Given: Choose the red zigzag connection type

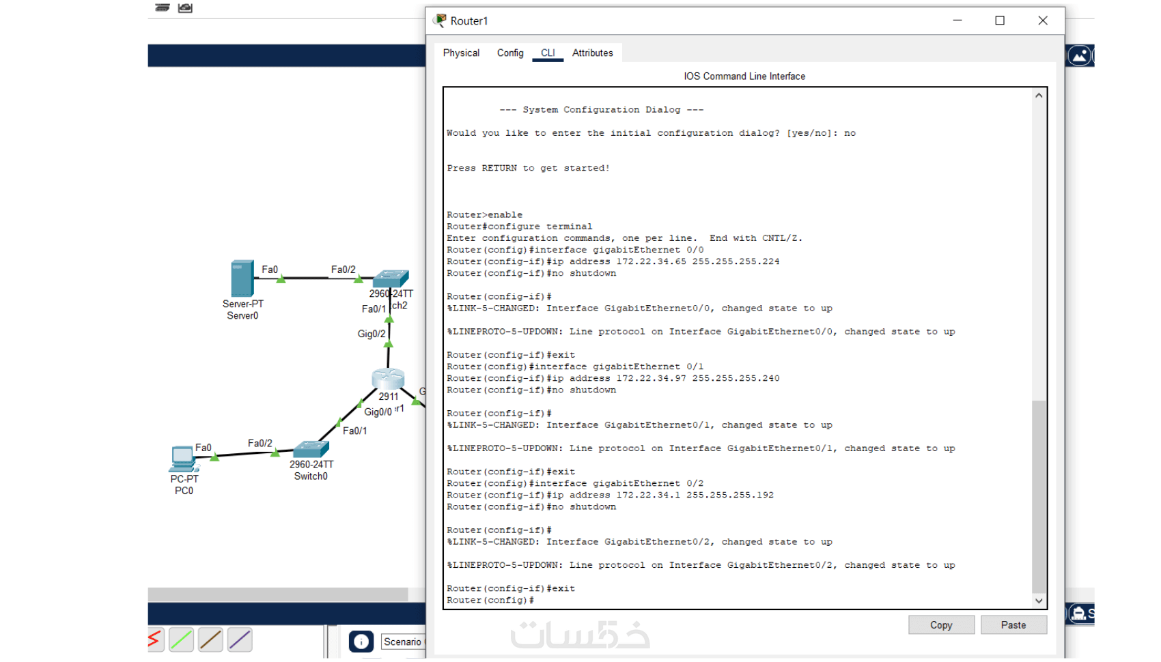Looking at the screenshot, I should click(x=155, y=639).
